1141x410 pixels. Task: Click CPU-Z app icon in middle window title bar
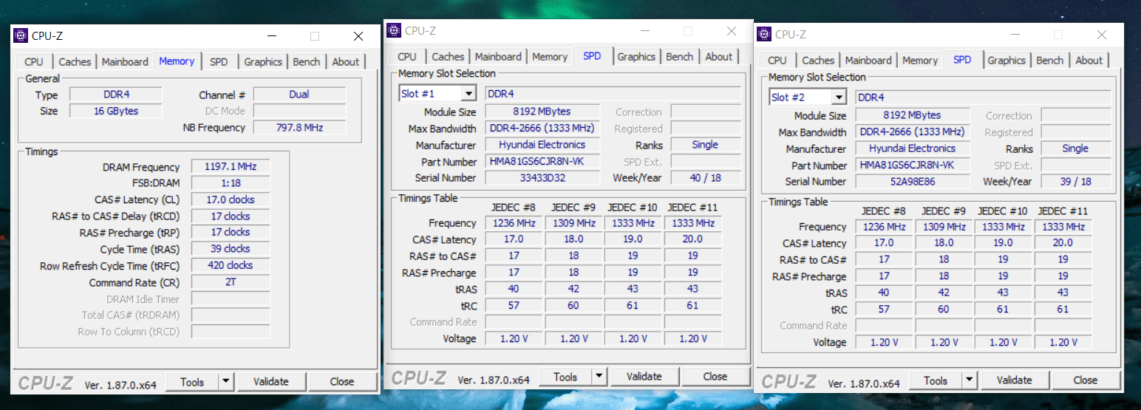click(x=394, y=30)
